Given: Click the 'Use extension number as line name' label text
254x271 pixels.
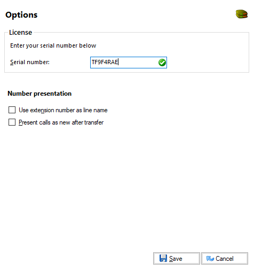Looking at the screenshot, I should point(63,110).
